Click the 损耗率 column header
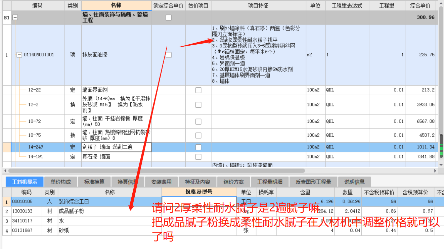Image resolution: width=444 pixels, height=249 pixels. [x=266, y=192]
